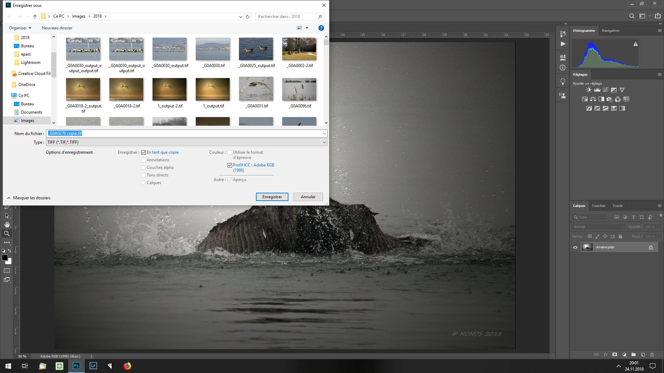Uncheck the Profil ICC Adobe RGB checkbox
The width and height of the screenshot is (664, 373).
230,165
